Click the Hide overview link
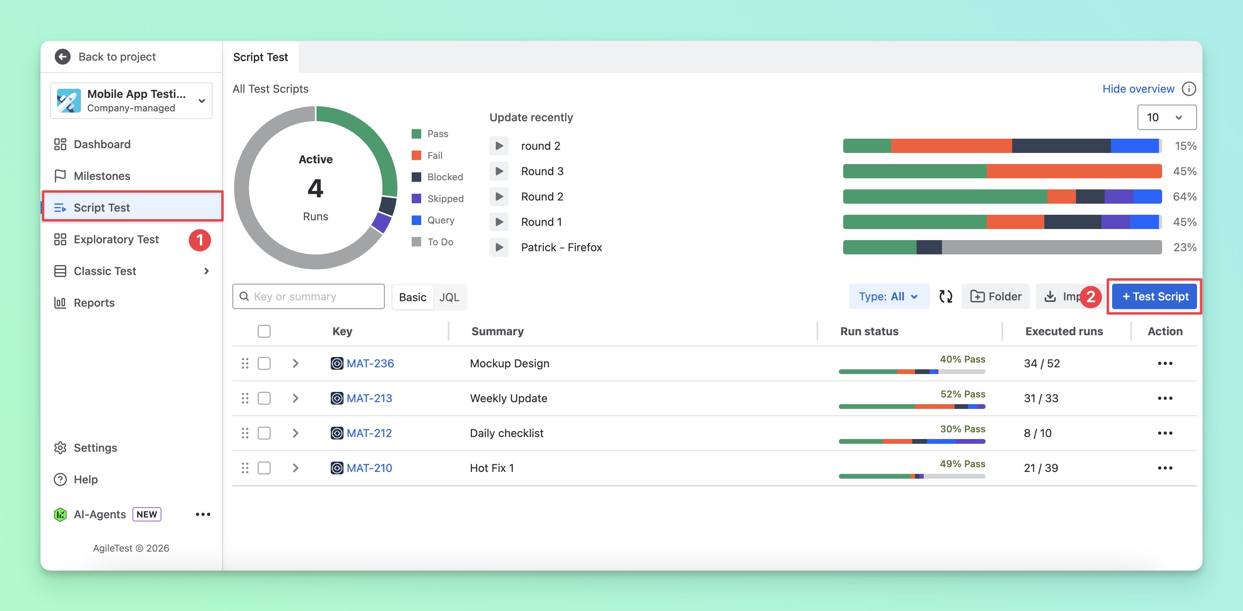1243x611 pixels. click(1138, 89)
